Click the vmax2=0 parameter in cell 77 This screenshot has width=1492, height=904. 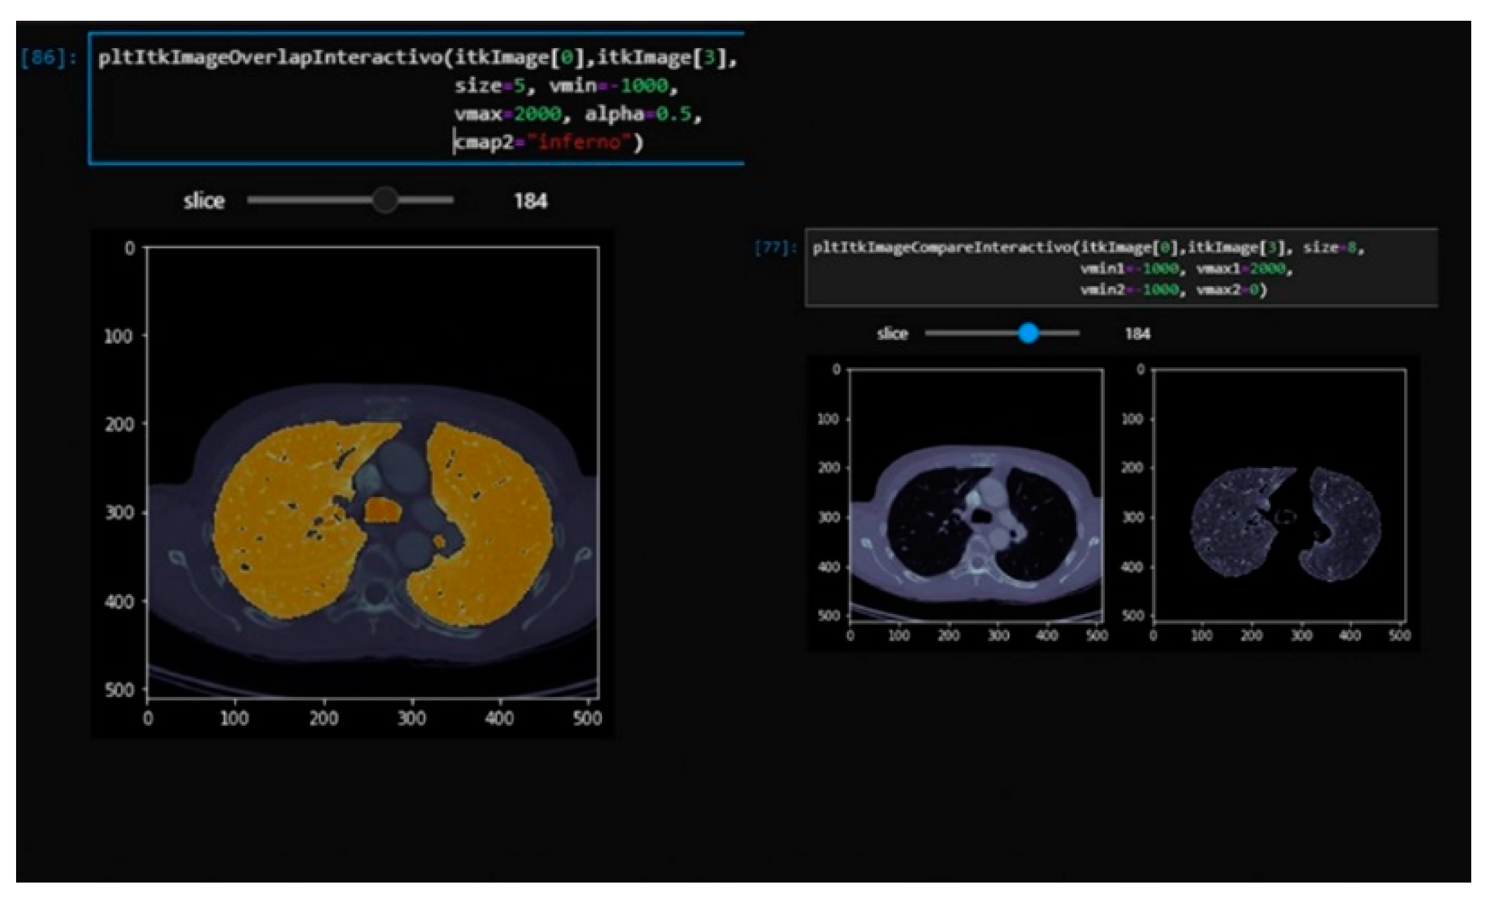coord(1228,290)
